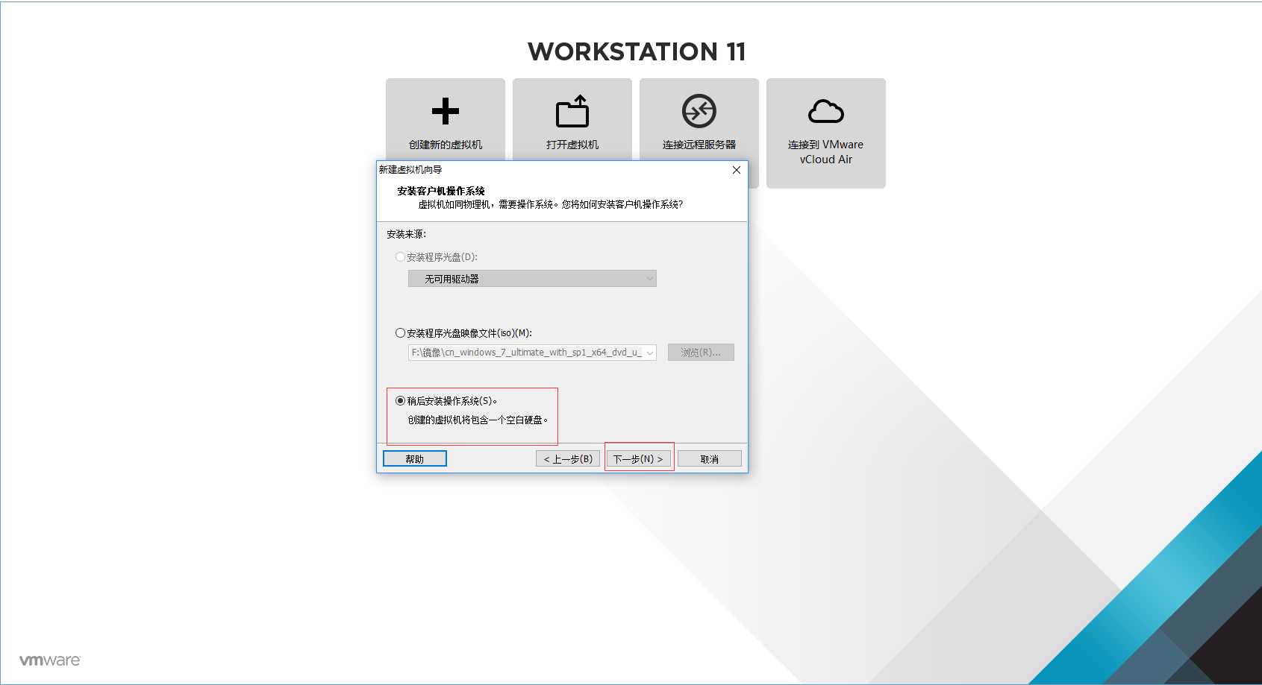The width and height of the screenshot is (1262, 685).
Task: Click the 连接到 VMware vCloud Air label
Action: point(826,152)
